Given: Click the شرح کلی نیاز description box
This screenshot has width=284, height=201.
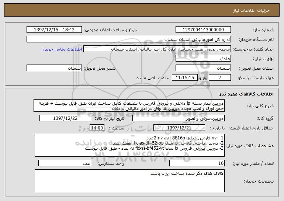Looking at the screenshot, I should [129, 105].
